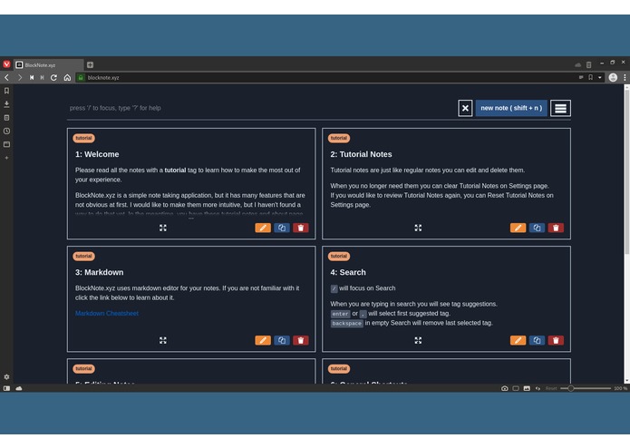Copy the '1: Welcome' note
Viewport: 630px width, 448px height.
(x=282, y=228)
